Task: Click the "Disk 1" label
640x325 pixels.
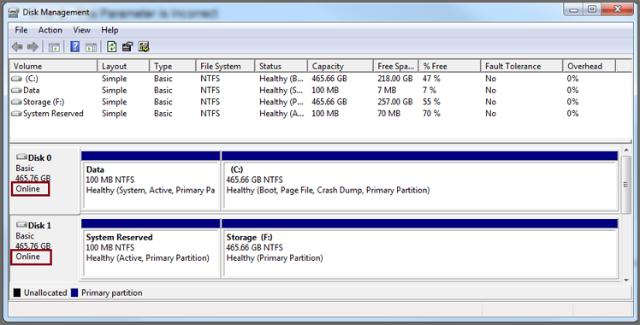Action: (39, 226)
